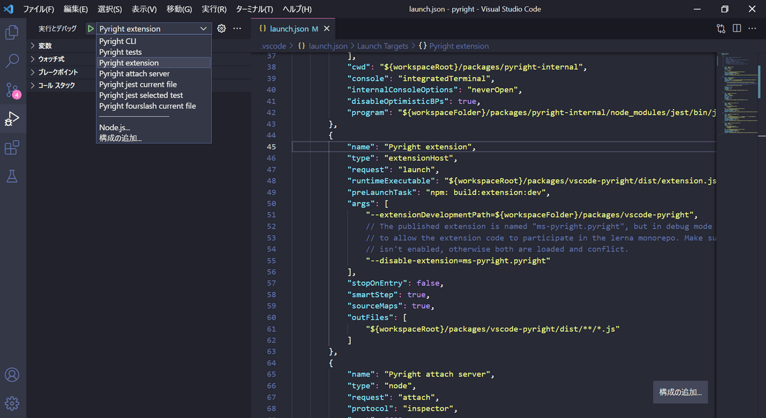Choose Pyright fourslash current file configuration
Image resolution: width=766 pixels, height=418 pixels.
154,106
